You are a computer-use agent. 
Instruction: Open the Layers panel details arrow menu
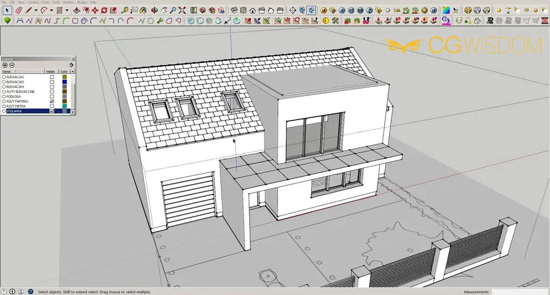coord(72,65)
